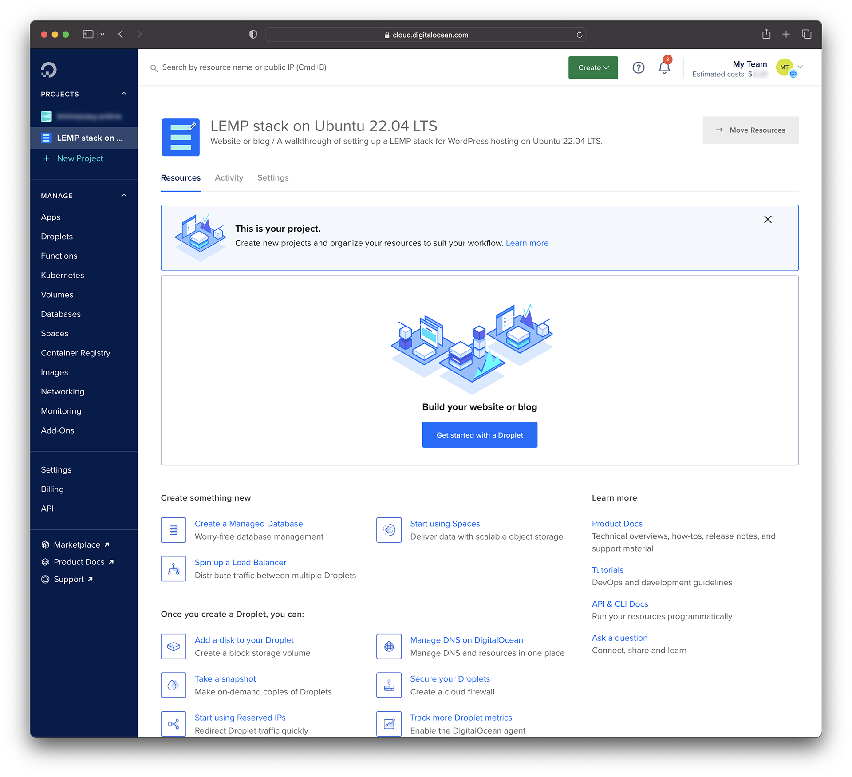
Task: Click Start using Spaces link
Action: click(x=445, y=524)
